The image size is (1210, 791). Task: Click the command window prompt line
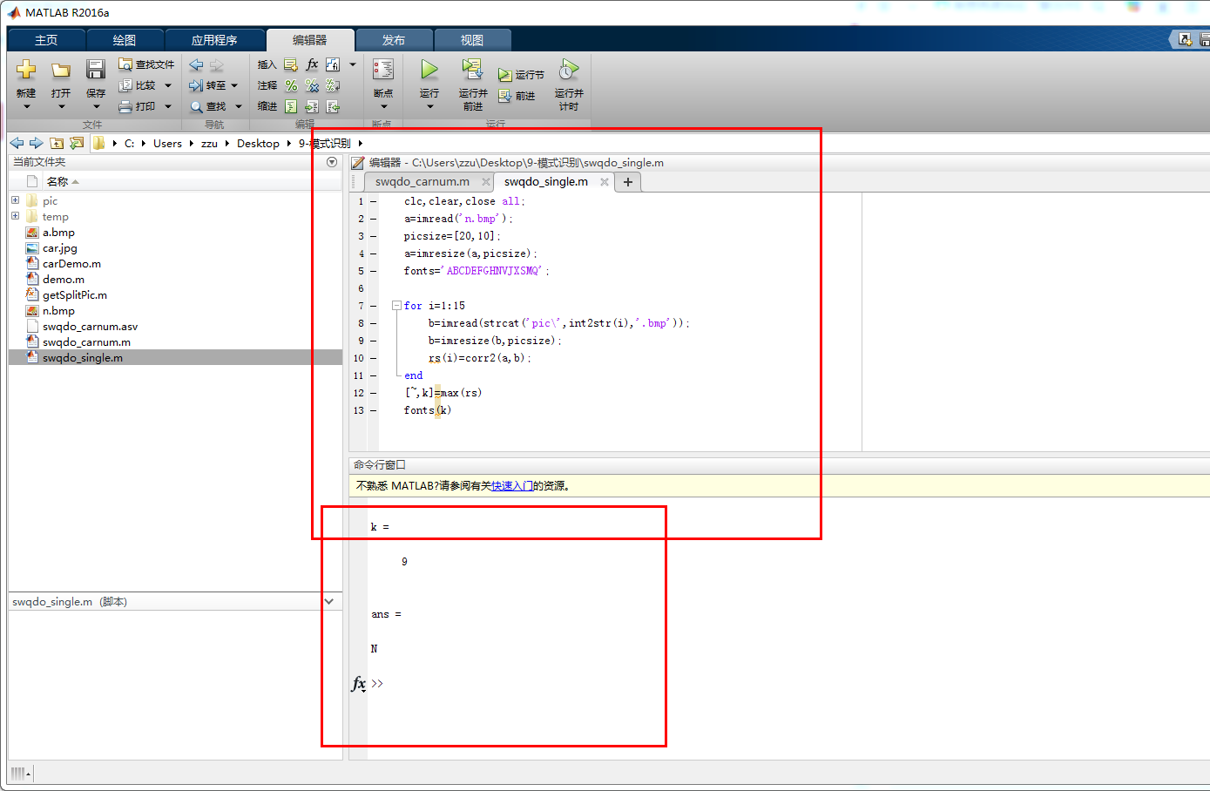tap(377, 684)
